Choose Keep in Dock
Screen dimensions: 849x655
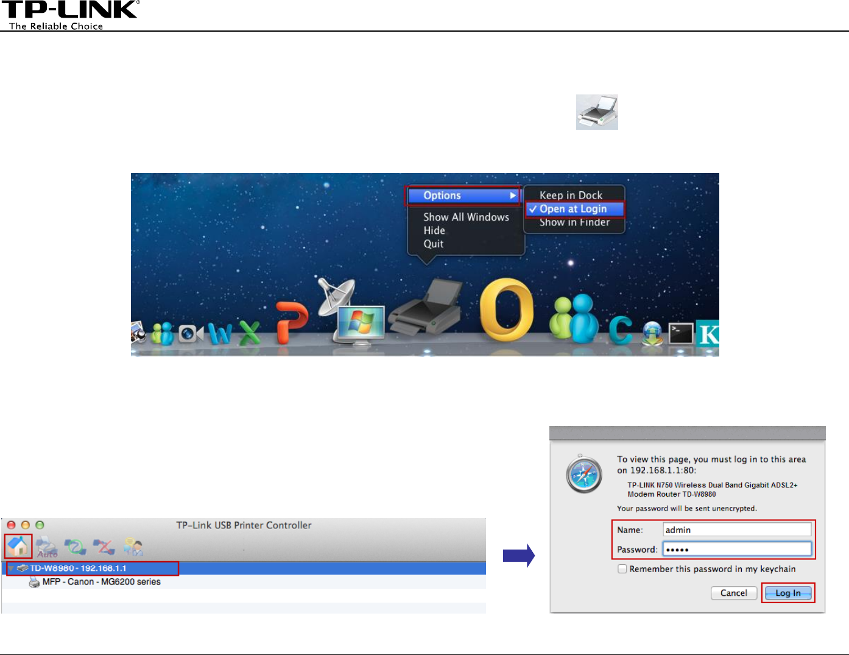571,195
